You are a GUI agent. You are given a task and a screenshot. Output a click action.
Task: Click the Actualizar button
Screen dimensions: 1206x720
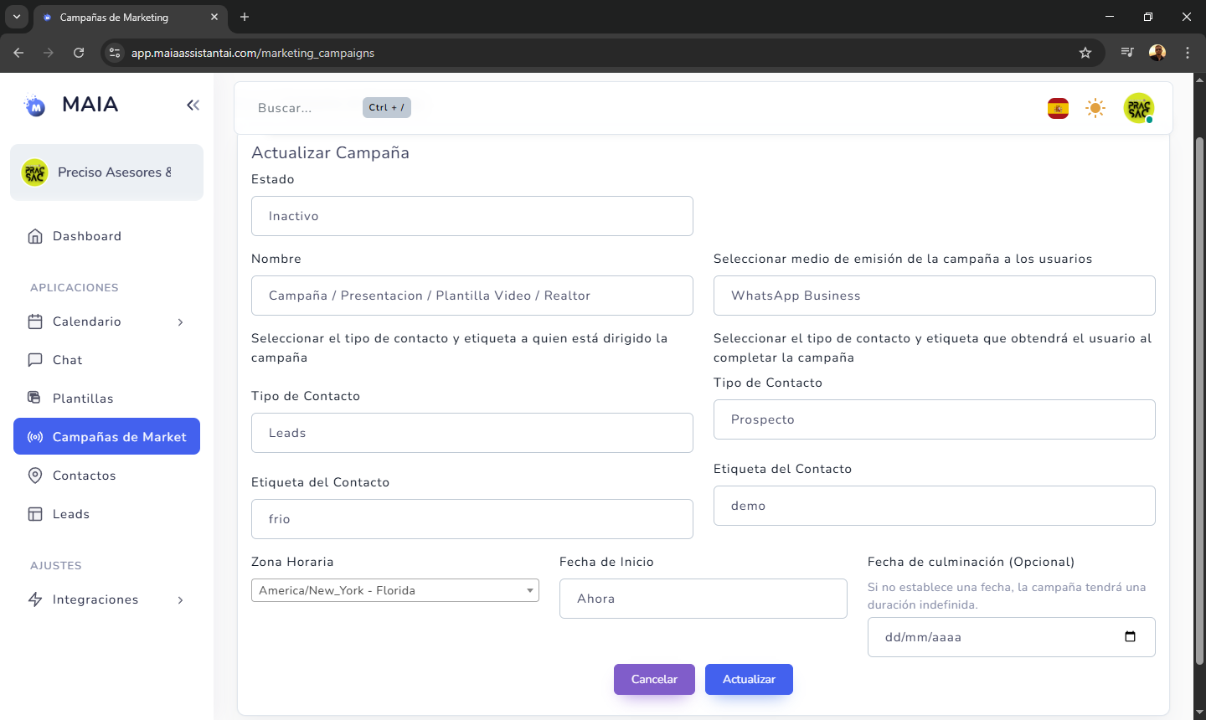coord(749,679)
